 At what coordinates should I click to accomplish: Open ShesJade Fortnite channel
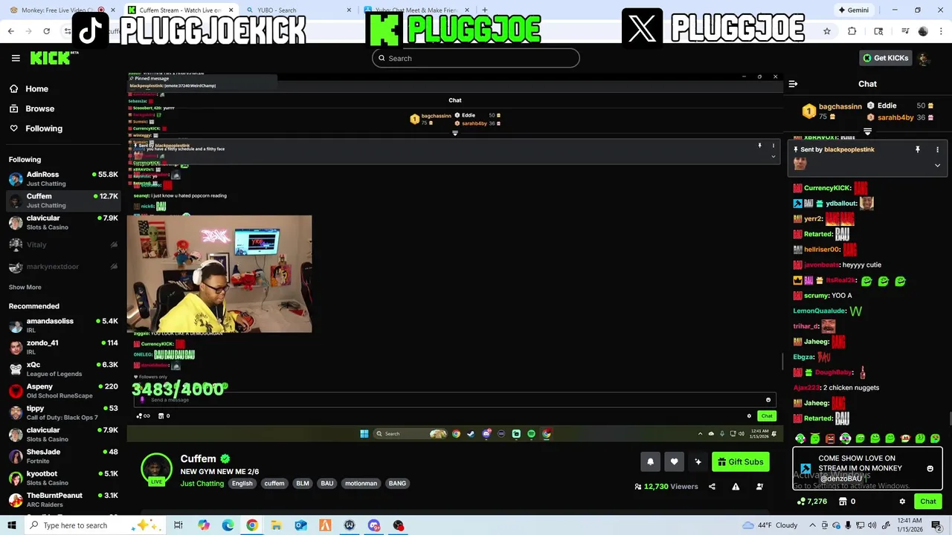63,456
